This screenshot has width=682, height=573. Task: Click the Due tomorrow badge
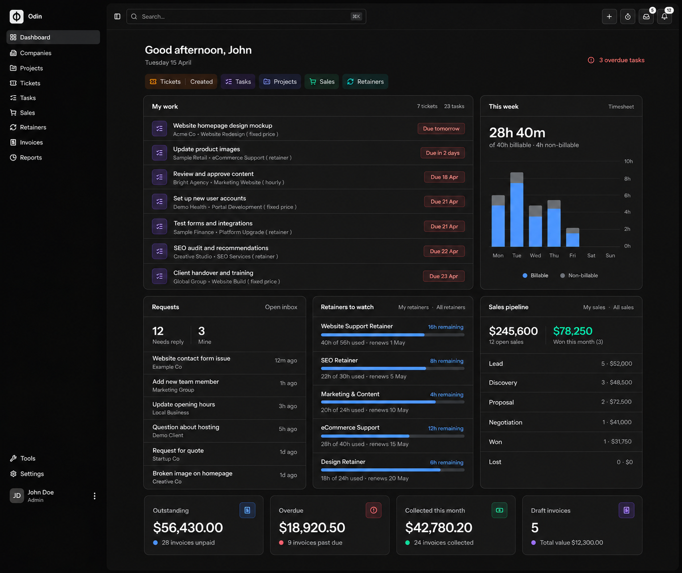(441, 129)
